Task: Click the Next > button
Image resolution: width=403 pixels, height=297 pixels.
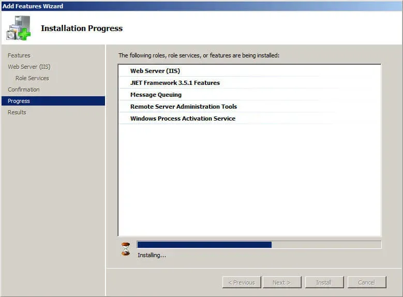Action: (x=282, y=283)
